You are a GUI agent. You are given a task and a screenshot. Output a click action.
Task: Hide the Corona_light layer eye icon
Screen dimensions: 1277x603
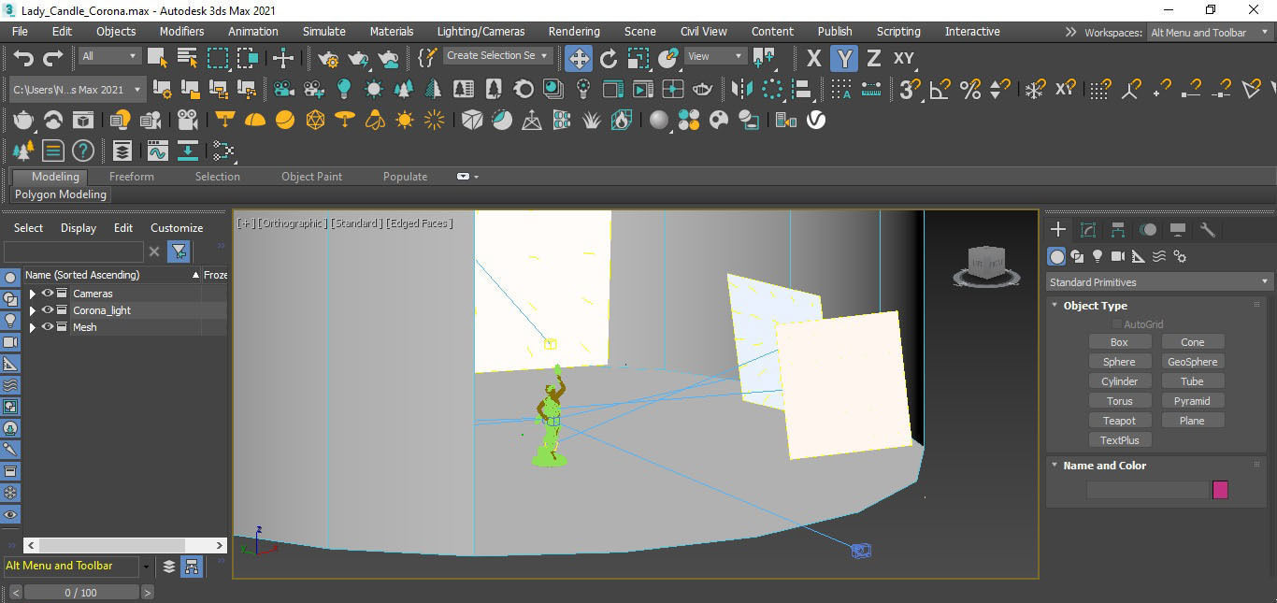(x=48, y=309)
